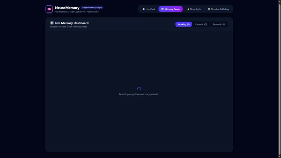Click the Live Memory Dashboard heading
281x158 pixels.
(71, 23)
